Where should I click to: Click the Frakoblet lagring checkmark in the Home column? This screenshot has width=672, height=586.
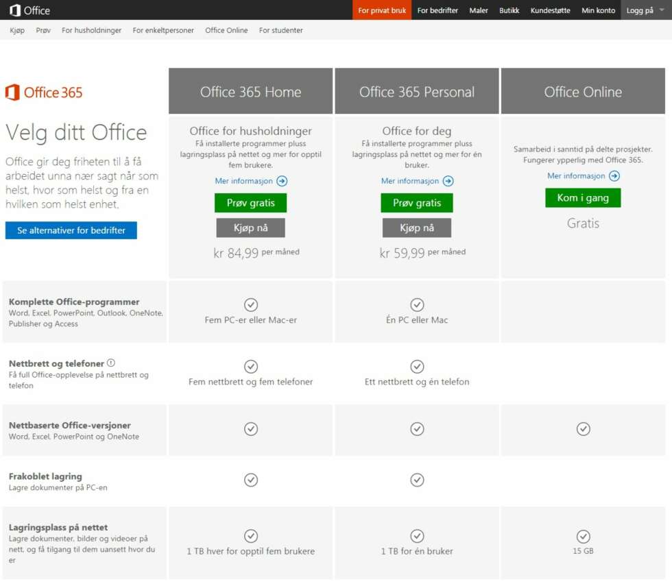click(x=251, y=480)
